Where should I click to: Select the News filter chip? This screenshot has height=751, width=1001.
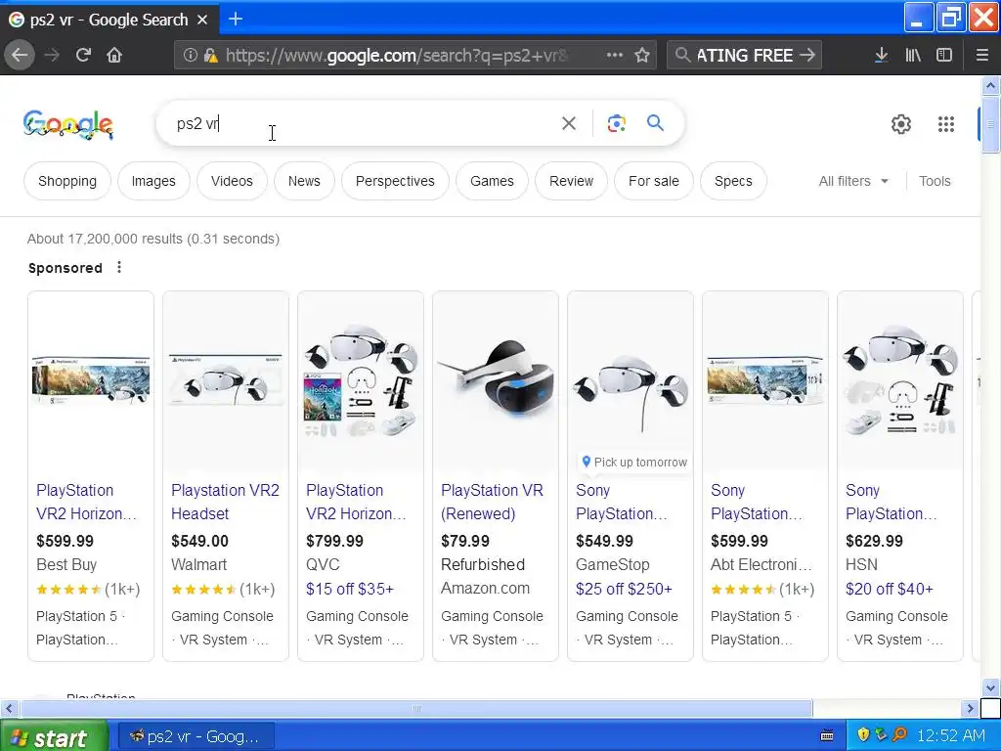[x=304, y=181]
